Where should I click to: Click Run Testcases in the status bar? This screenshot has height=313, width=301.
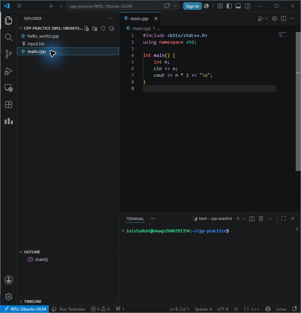coord(68,309)
